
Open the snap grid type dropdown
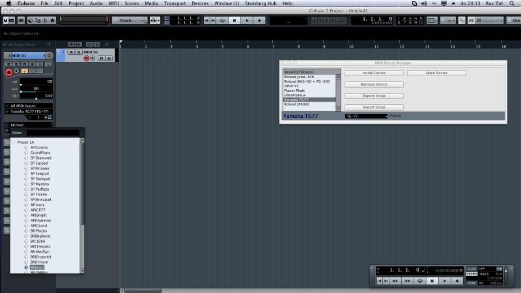click(x=490, y=21)
